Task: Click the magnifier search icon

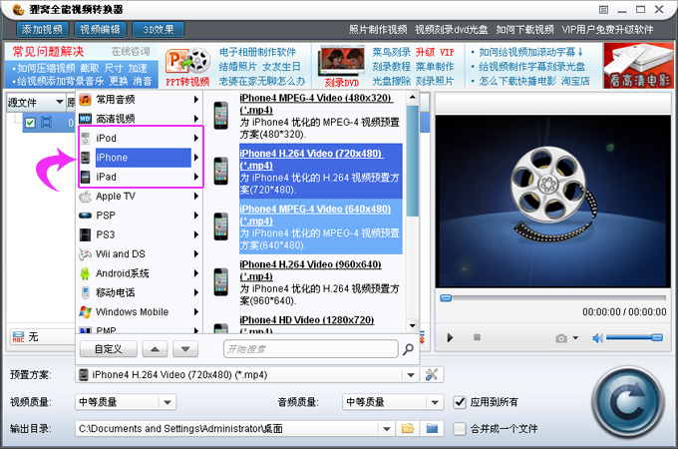Action: click(408, 349)
